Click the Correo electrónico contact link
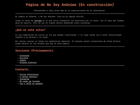The image size is (140, 105). click(29, 74)
